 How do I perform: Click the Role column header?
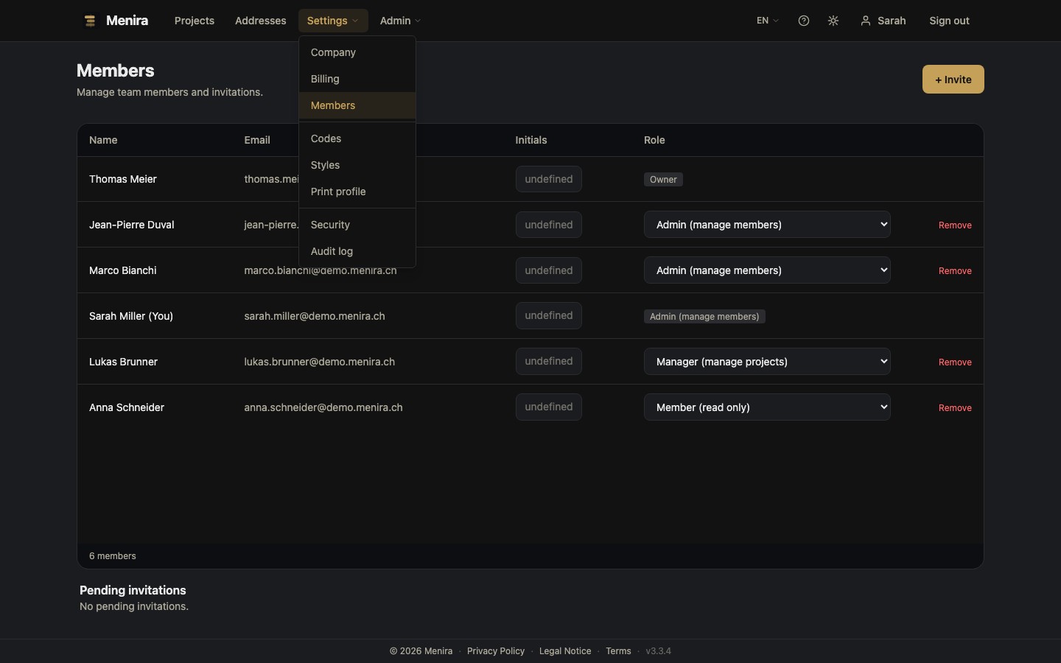[654, 140]
